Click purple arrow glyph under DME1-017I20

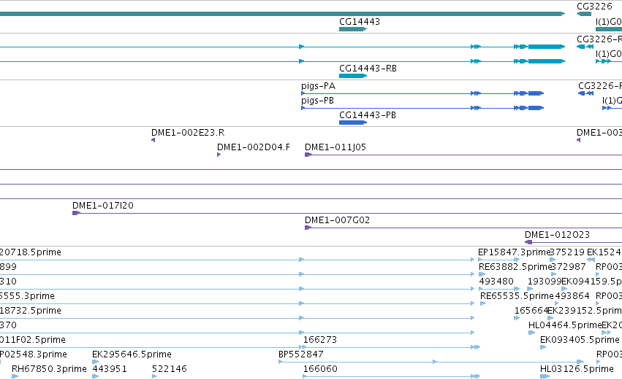[76, 214]
